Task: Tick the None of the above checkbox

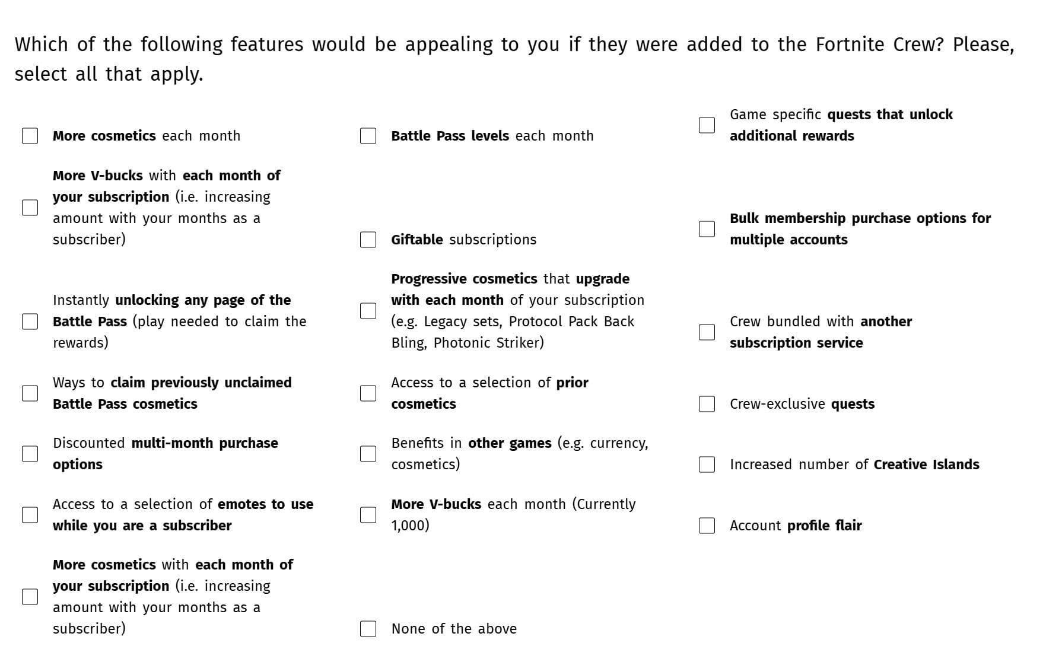Action: 368,629
